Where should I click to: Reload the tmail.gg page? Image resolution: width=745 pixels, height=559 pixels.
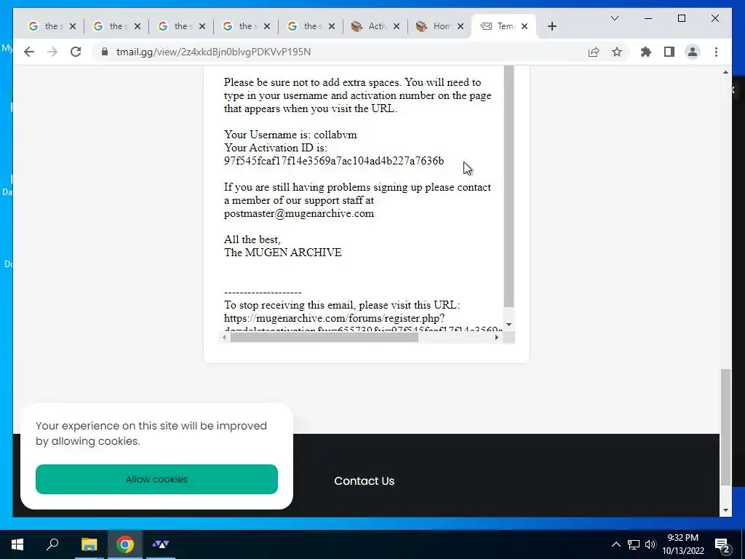click(x=76, y=52)
